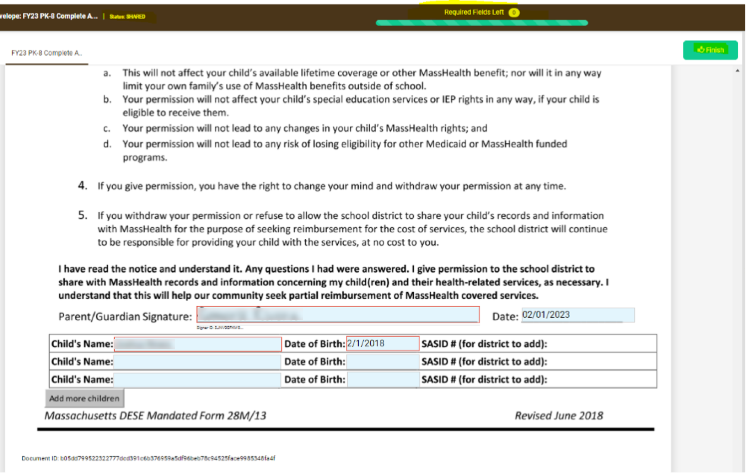Screen dimensions: 746x473
Task: Click the envelope title in the header
Action: pyautogui.click(x=49, y=16)
